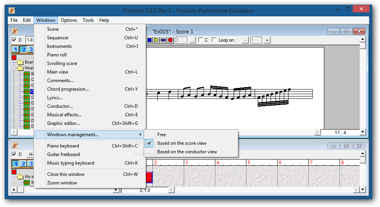The image size is (380, 207).
Task: Click the yellow play arrow button
Action: (x=157, y=40)
